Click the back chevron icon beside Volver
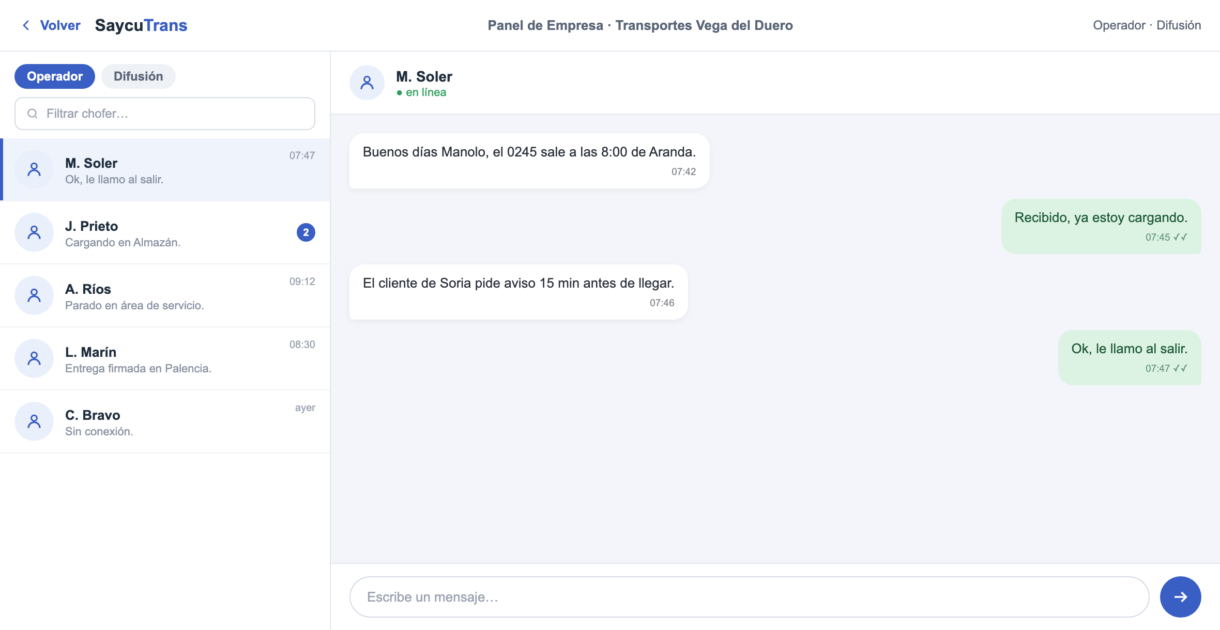This screenshot has width=1220, height=630. (x=26, y=25)
